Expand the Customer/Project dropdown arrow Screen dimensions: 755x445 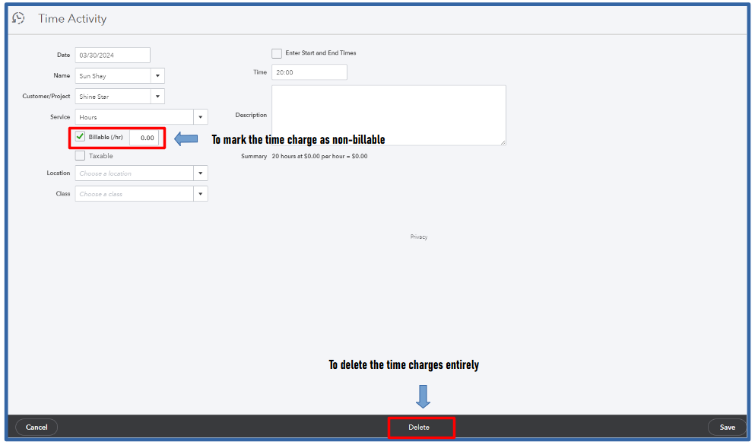point(157,97)
